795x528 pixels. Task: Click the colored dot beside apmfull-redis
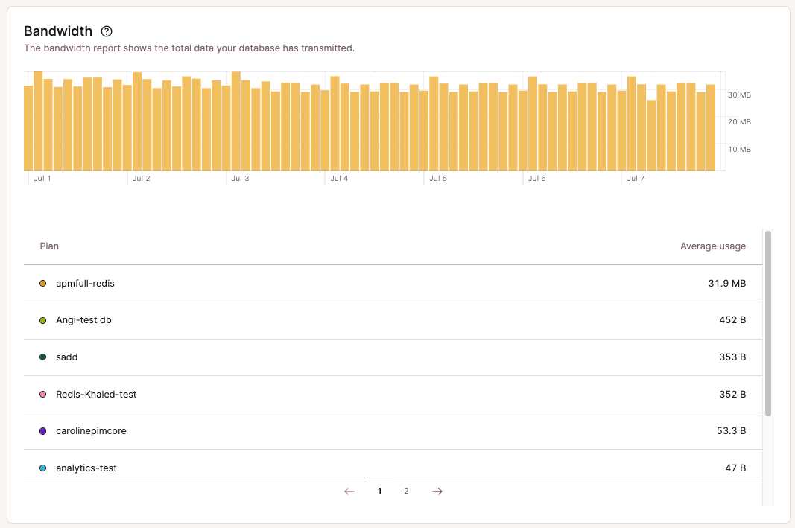[x=42, y=283]
